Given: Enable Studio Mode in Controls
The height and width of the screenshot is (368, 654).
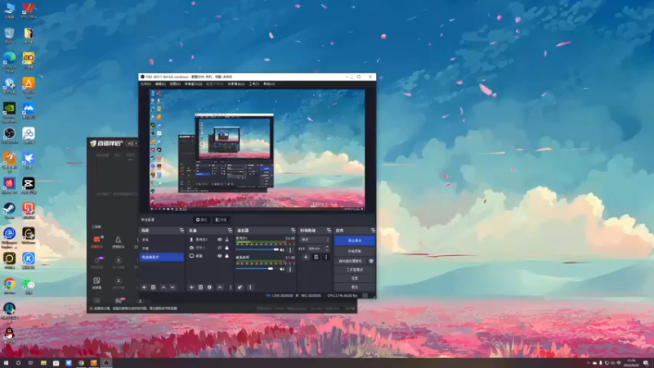Looking at the screenshot, I should [355, 270].
